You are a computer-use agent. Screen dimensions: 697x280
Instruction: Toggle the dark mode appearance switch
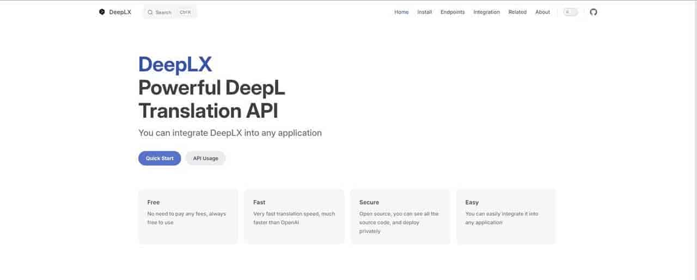[x=570, y=12]
